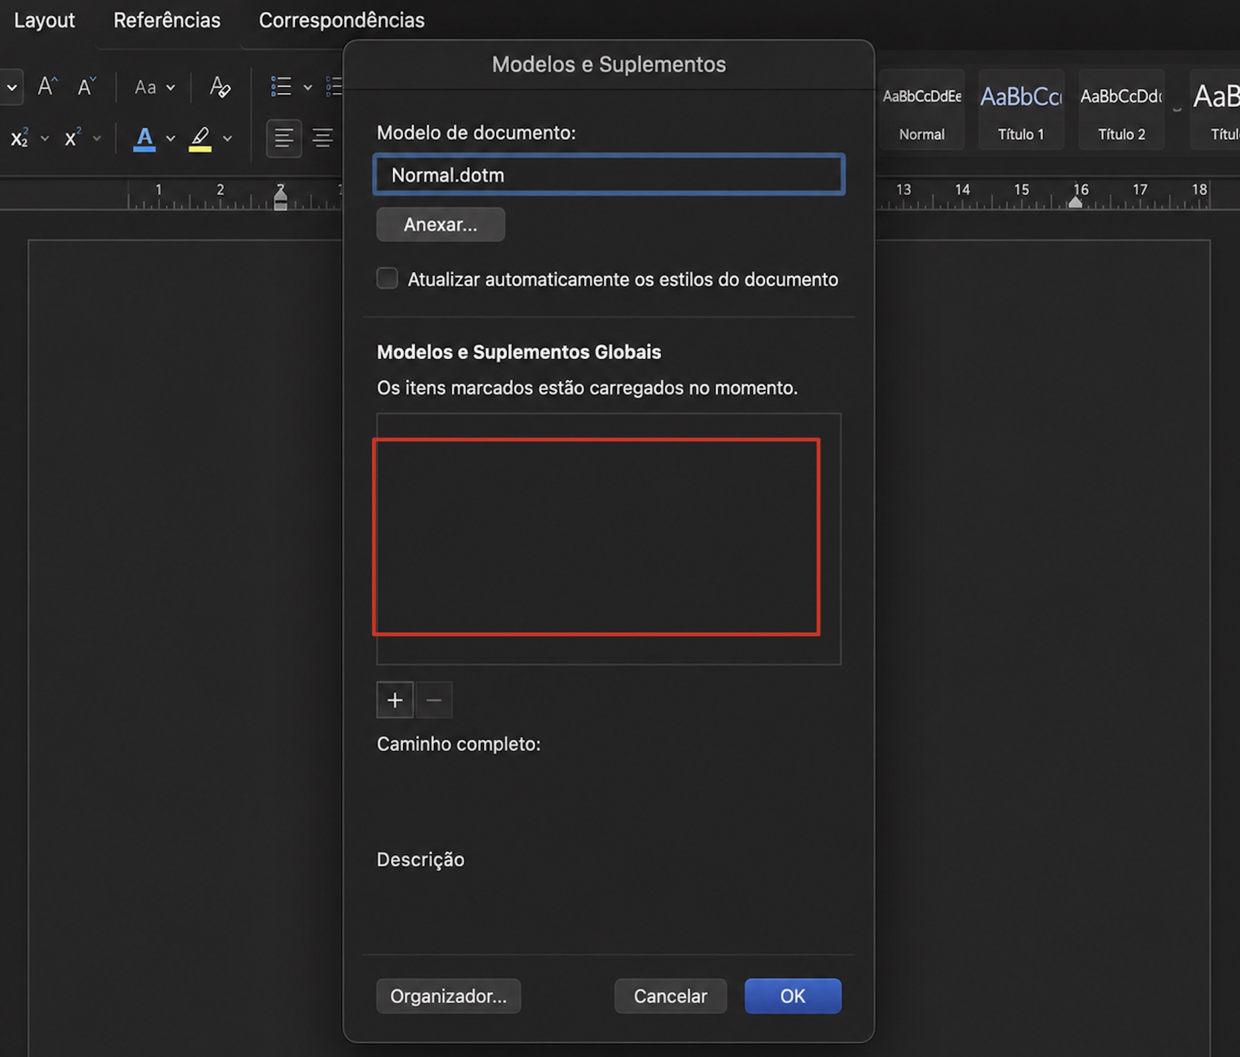The height and width of the screenshot is (1057, 1240).
Task: Open the font size dropdown arrow
Action: click(x=12, y=87)
